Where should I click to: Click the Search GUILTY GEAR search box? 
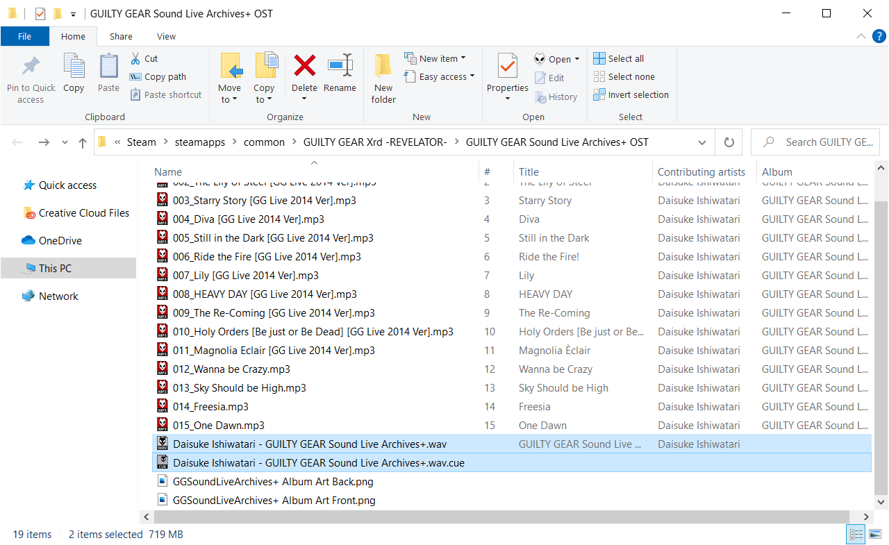point(817,142)
